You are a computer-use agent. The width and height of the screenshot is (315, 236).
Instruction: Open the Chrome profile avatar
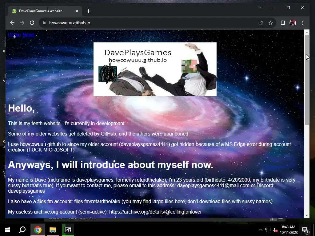(x=293, y=23)
